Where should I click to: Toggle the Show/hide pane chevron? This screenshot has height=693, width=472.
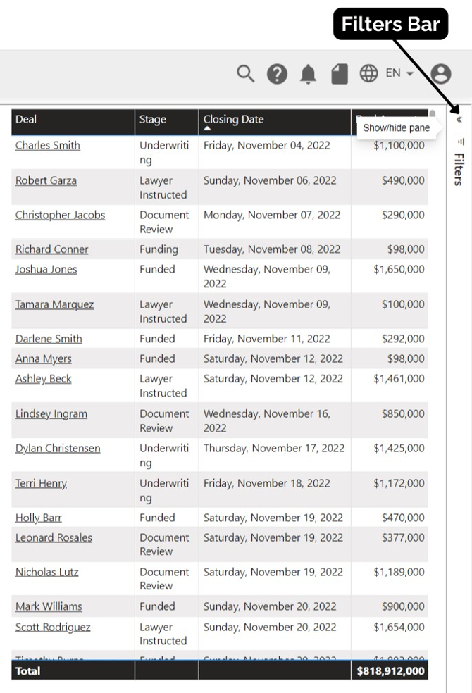(x=459, y=120)
